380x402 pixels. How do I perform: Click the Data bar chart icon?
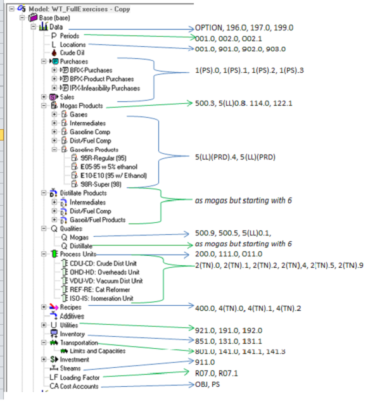(x=43, y=27)
